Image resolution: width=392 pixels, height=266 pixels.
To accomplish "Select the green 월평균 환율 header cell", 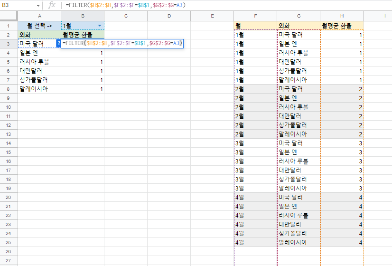I will 83,35.
